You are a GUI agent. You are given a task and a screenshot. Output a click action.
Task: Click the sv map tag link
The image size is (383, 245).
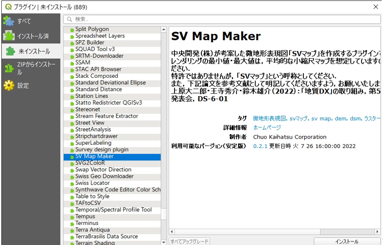tap(321, 118)
